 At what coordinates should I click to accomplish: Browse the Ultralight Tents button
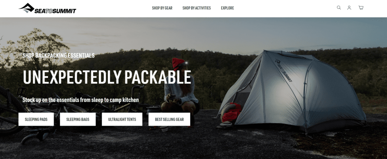(x=122, y=119)
